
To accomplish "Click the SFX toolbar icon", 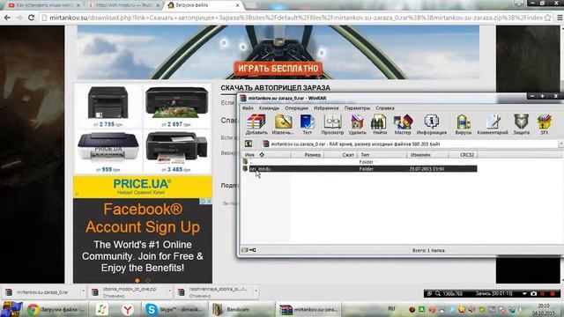I will (545, 124).
